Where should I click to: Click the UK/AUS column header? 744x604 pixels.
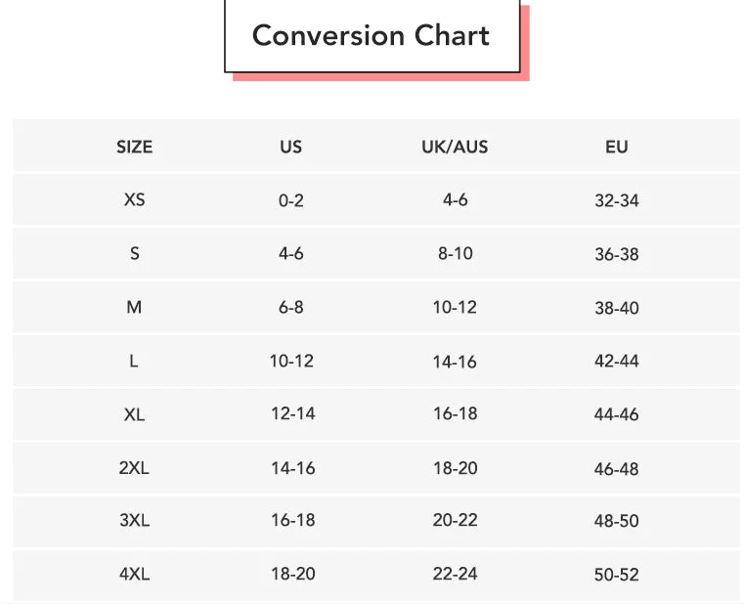click(x=455, y=148)
